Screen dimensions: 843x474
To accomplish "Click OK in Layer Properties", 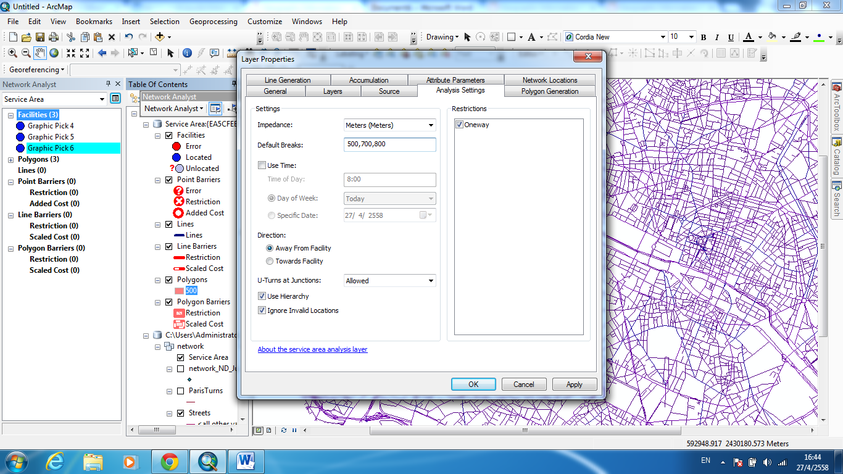I will 473,384.
